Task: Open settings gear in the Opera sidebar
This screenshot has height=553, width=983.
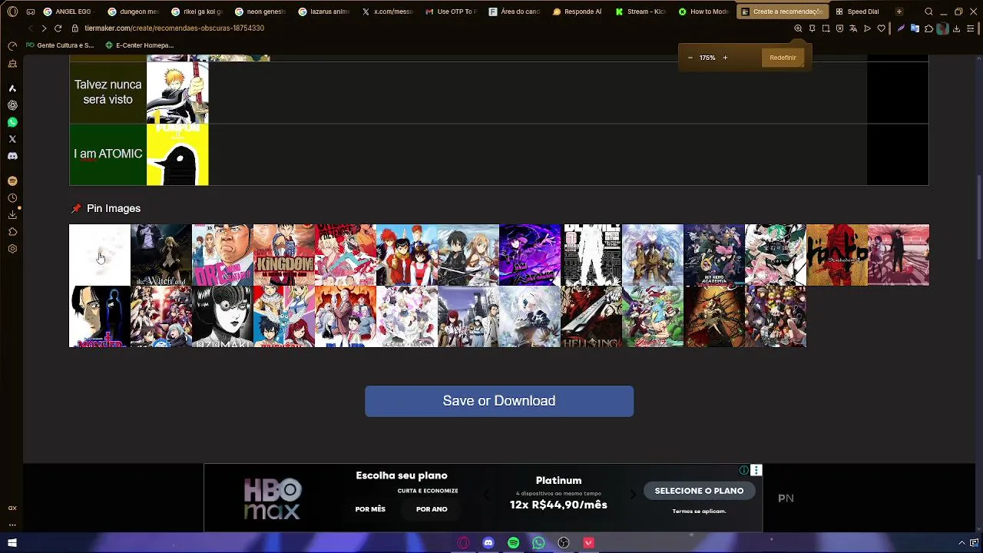Action: tap(12, 249)
